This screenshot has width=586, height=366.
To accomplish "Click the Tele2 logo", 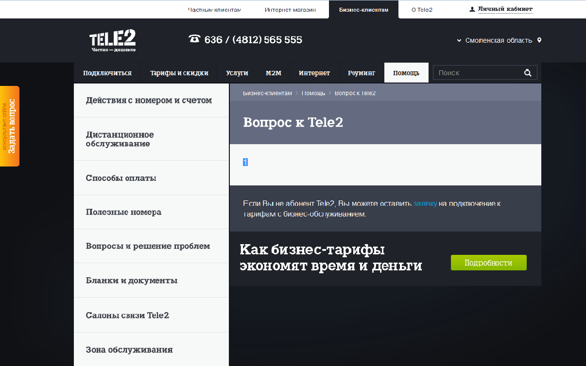I will tap(112, 41).
